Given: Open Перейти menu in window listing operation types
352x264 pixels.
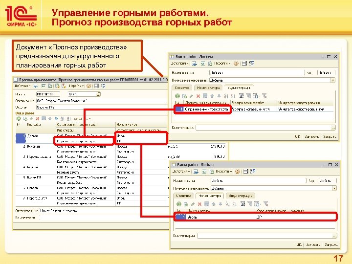Looking at the screenshot, I should 222,64.
